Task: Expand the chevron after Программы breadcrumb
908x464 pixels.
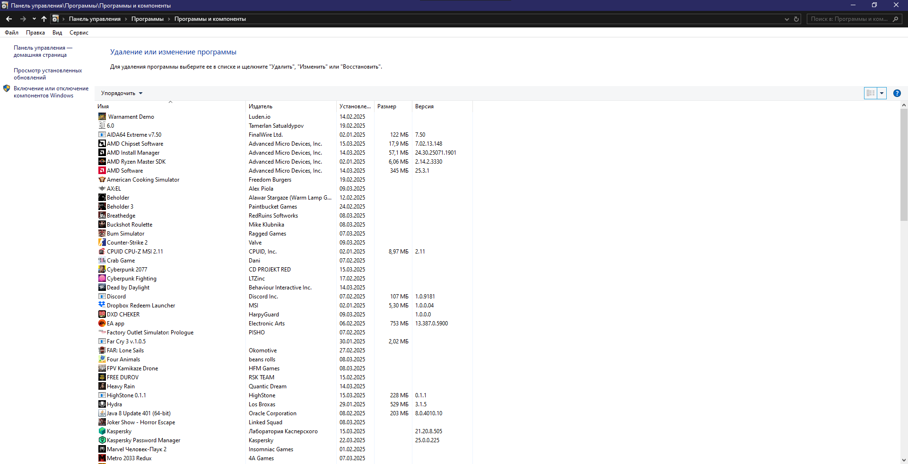Action: tap(169, 19)
